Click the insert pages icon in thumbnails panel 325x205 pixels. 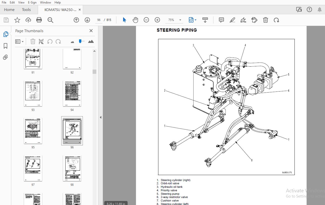click(x=41, y=41)
